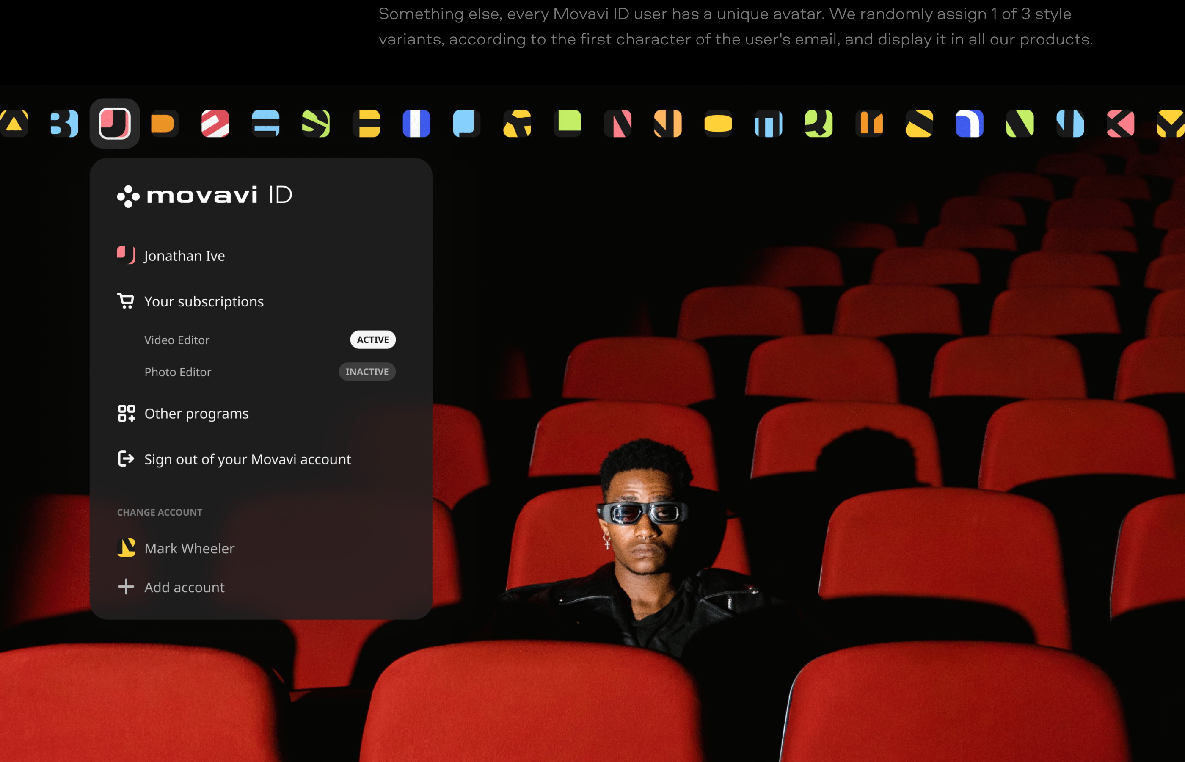Click the INACTIVE badge for Photo Editor

click(x=367, y=372)
